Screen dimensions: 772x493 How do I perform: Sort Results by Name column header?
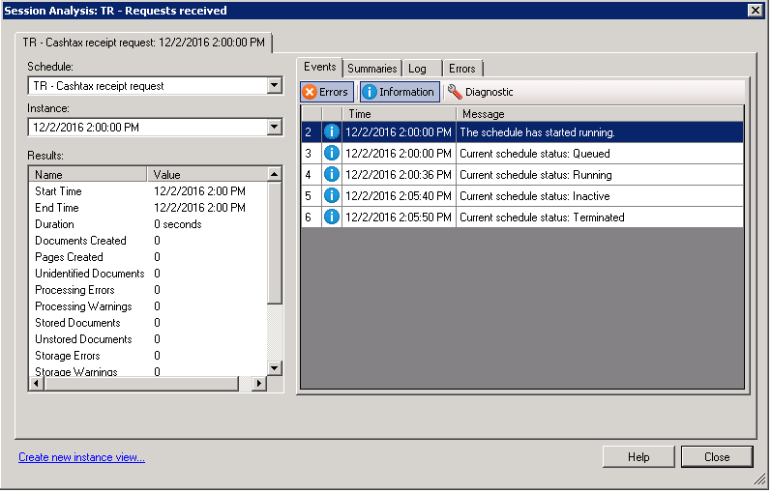88,175
